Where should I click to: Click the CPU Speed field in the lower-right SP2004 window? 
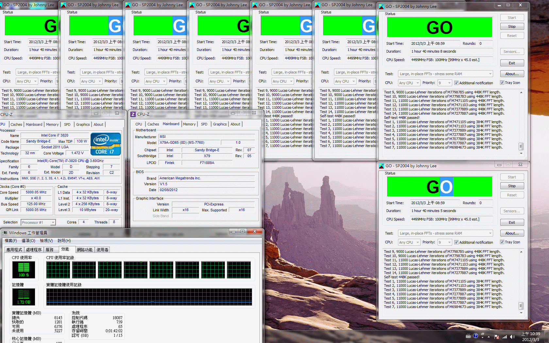click(x=451, y=219)
